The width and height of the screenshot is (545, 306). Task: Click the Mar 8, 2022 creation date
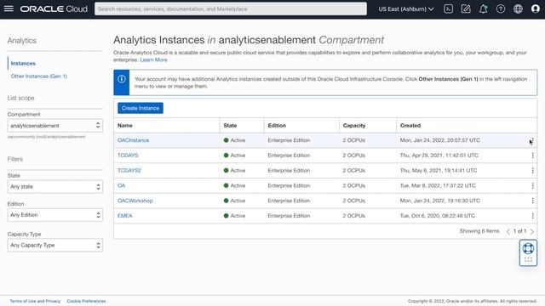(438, 185)
